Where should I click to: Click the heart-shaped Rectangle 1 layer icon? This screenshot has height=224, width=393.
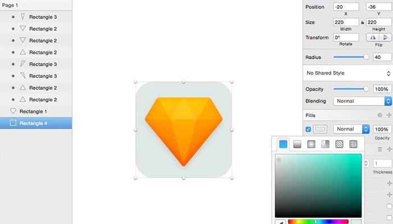pos(13,111)
